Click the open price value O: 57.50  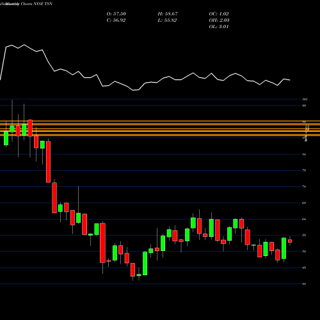pos(116,14)
